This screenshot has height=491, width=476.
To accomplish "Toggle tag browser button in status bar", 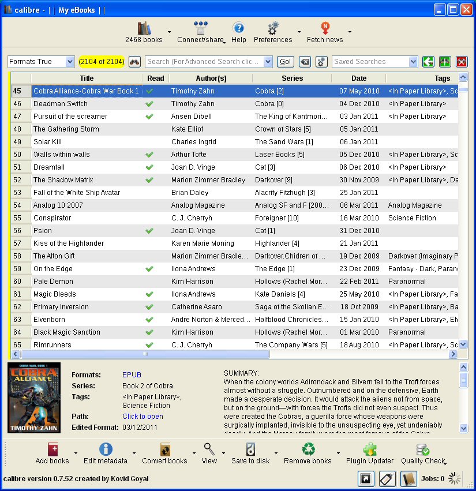I will pos(387,479).
